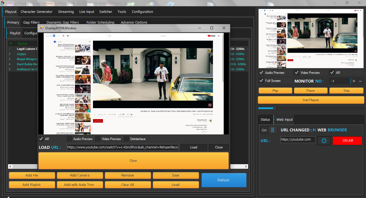The height and width of the screenshot is (198, 366).
Task: Toggle the AR checkbox in the overlay window
Action: (41, 139)
